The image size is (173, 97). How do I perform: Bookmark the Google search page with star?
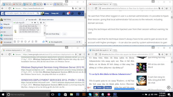point(76,54)
